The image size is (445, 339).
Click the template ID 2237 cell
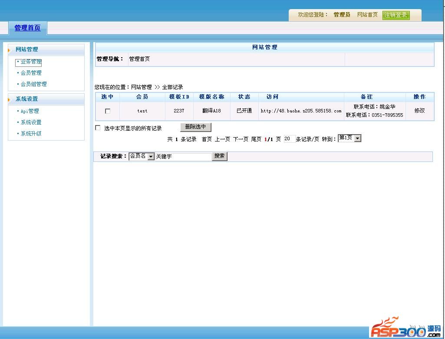point(179,111)
